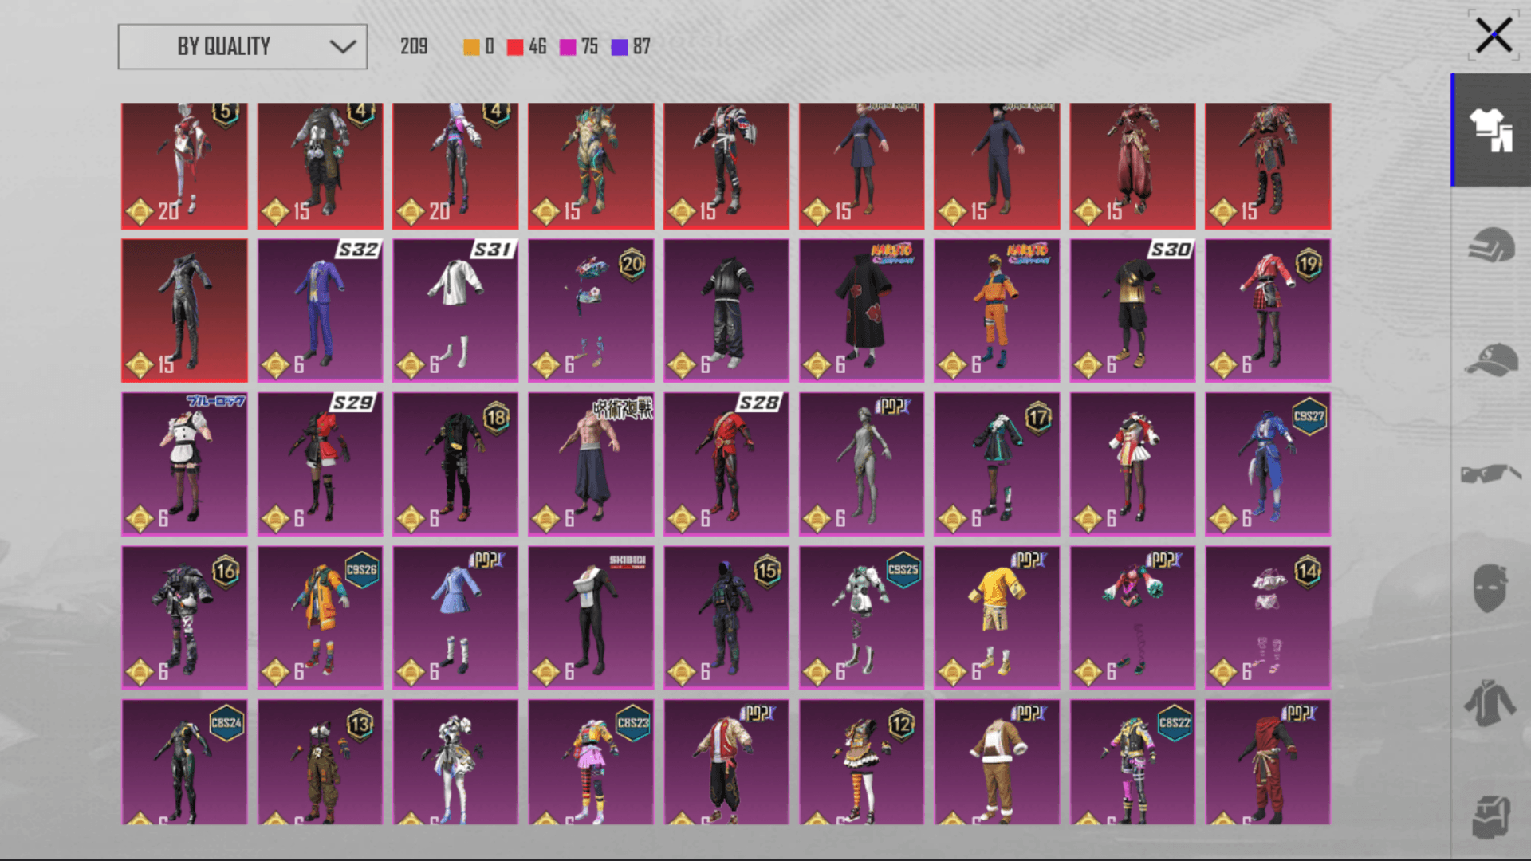Select the outfits category tab icon

tap(1491, 130)
